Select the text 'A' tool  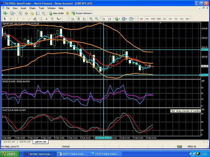pyautogui.click(x=46, y=19)
